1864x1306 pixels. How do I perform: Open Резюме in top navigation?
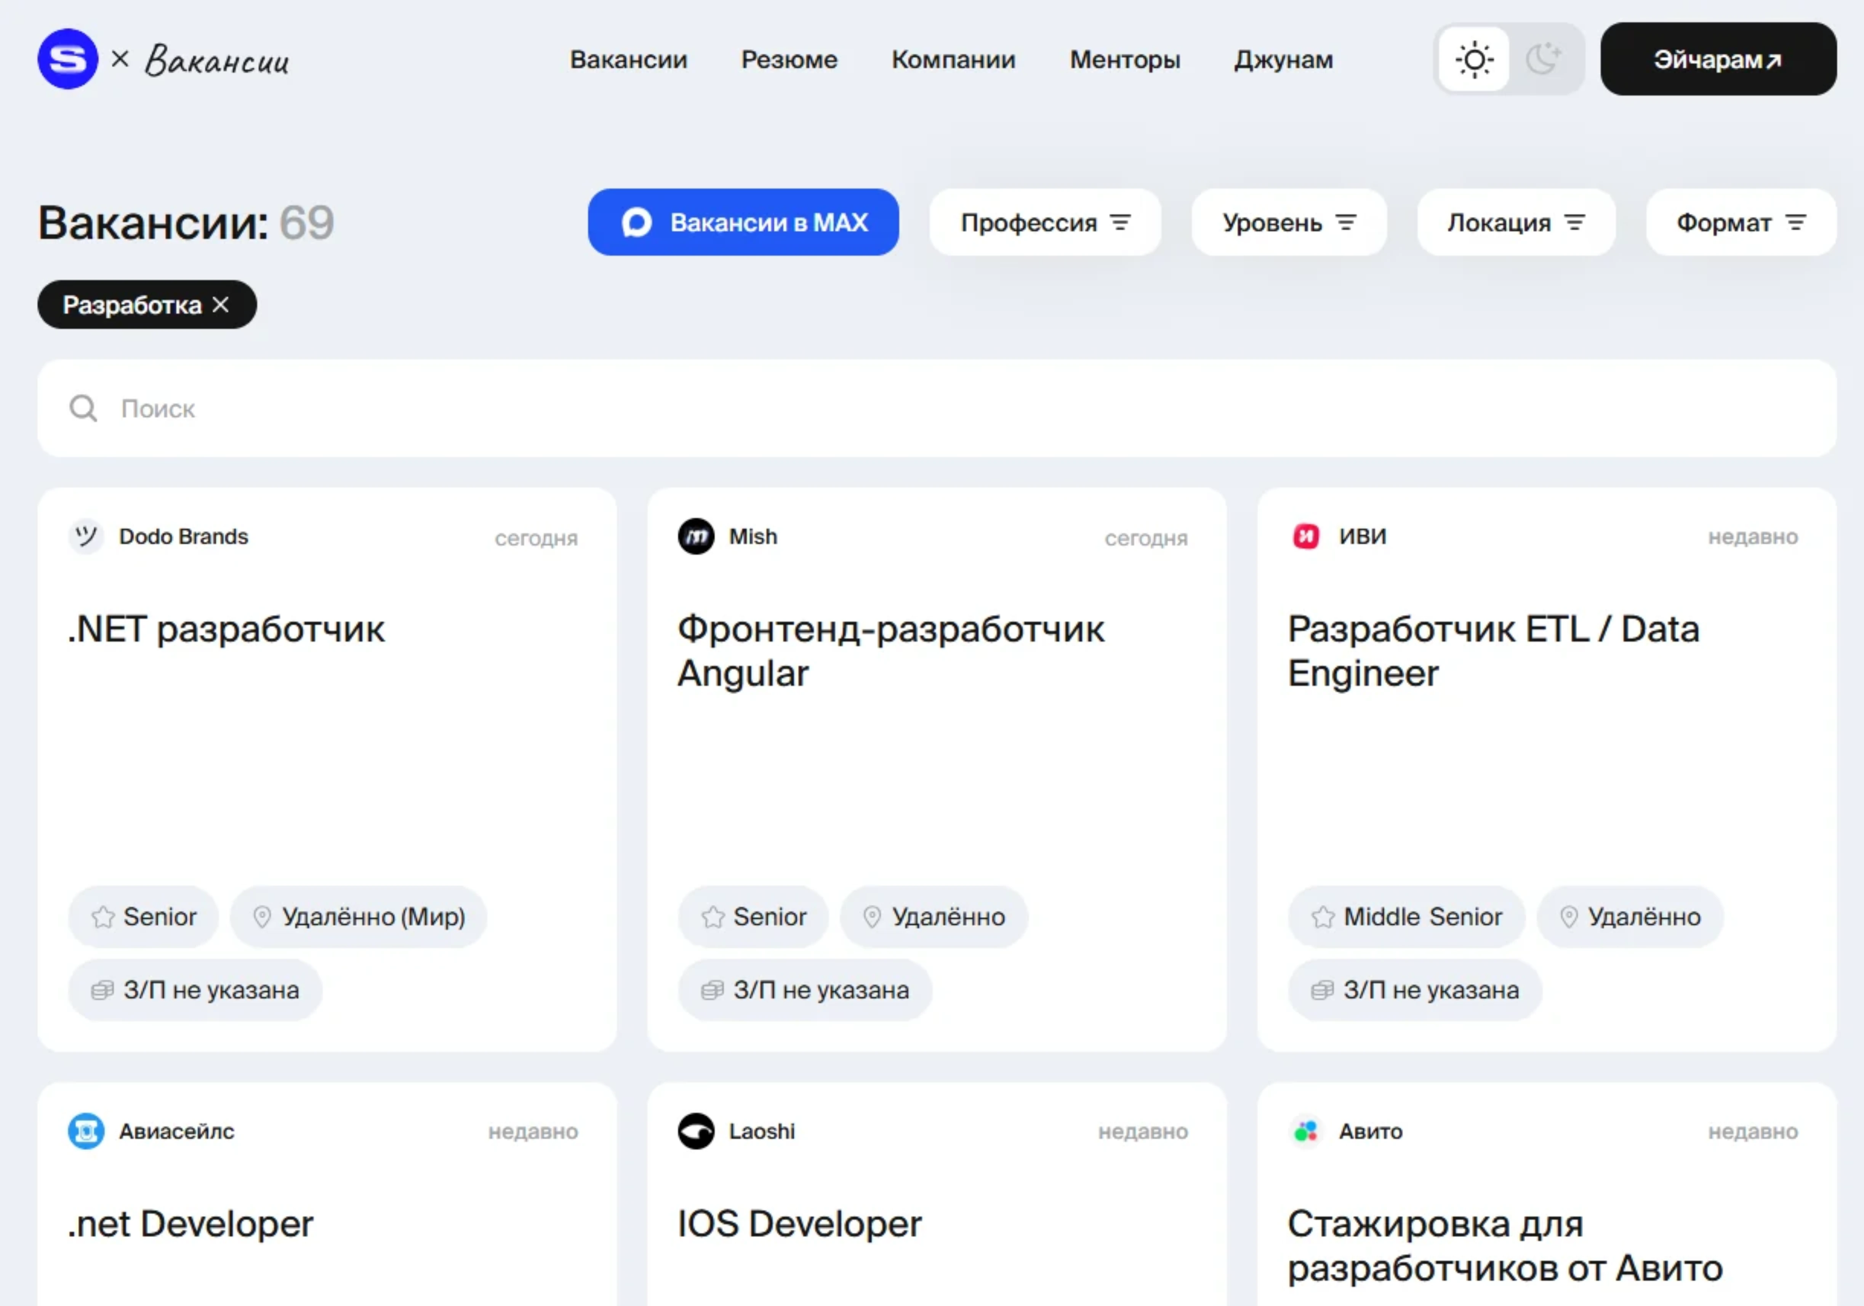(x=789, y=60)
